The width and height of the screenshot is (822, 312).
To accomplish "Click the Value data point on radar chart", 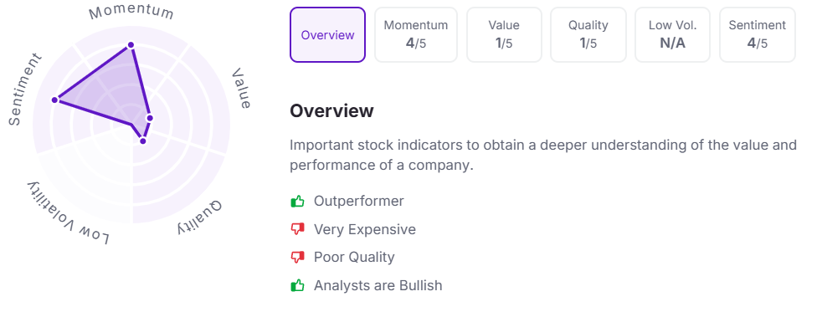I will pyautogui.click(x=149, y=118).
